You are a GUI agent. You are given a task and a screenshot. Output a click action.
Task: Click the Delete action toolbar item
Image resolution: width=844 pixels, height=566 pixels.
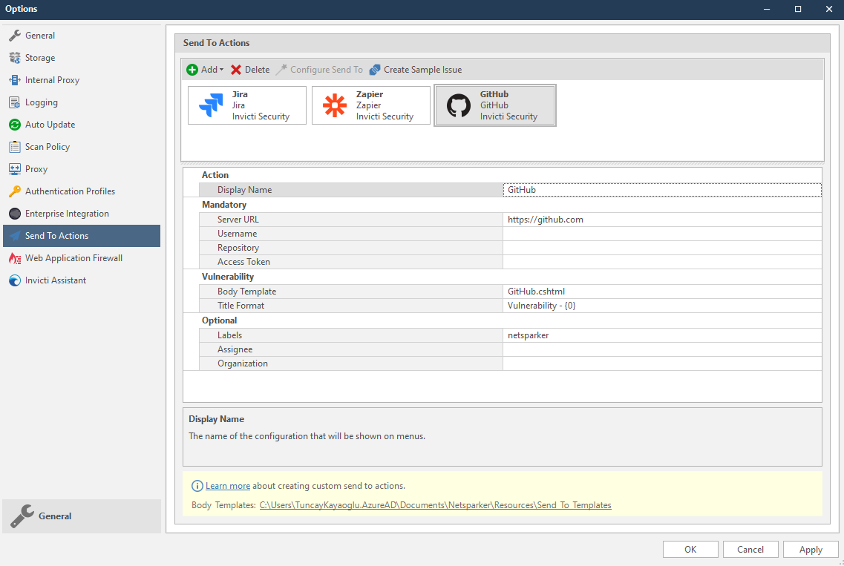pyautogui.click(x=249, y=69)
